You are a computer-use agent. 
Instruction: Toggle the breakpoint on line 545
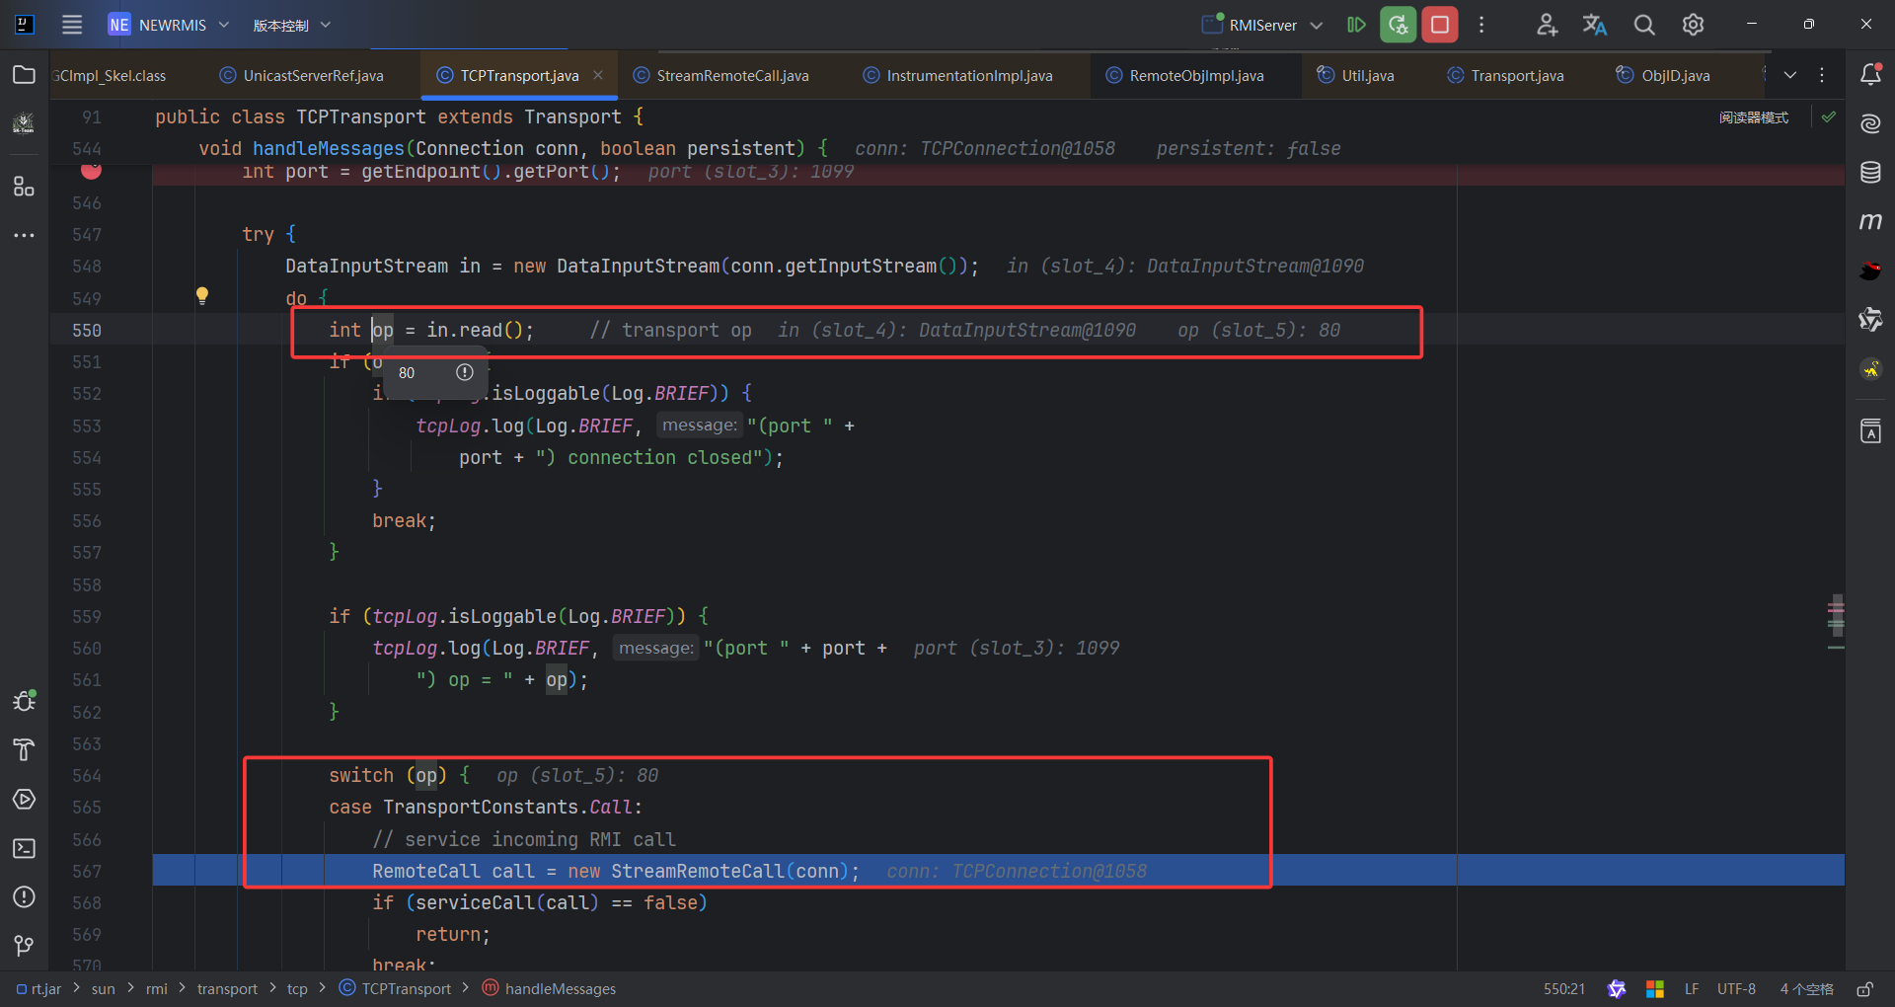pyautogui.click(x=91, y=171)
